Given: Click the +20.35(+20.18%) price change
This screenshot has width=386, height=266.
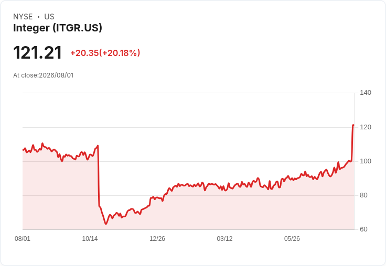Looking at the screenshot, I should [x=105, y=53].
